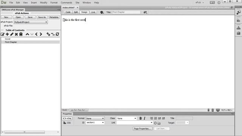Click the New ePub button

[6, 17]
